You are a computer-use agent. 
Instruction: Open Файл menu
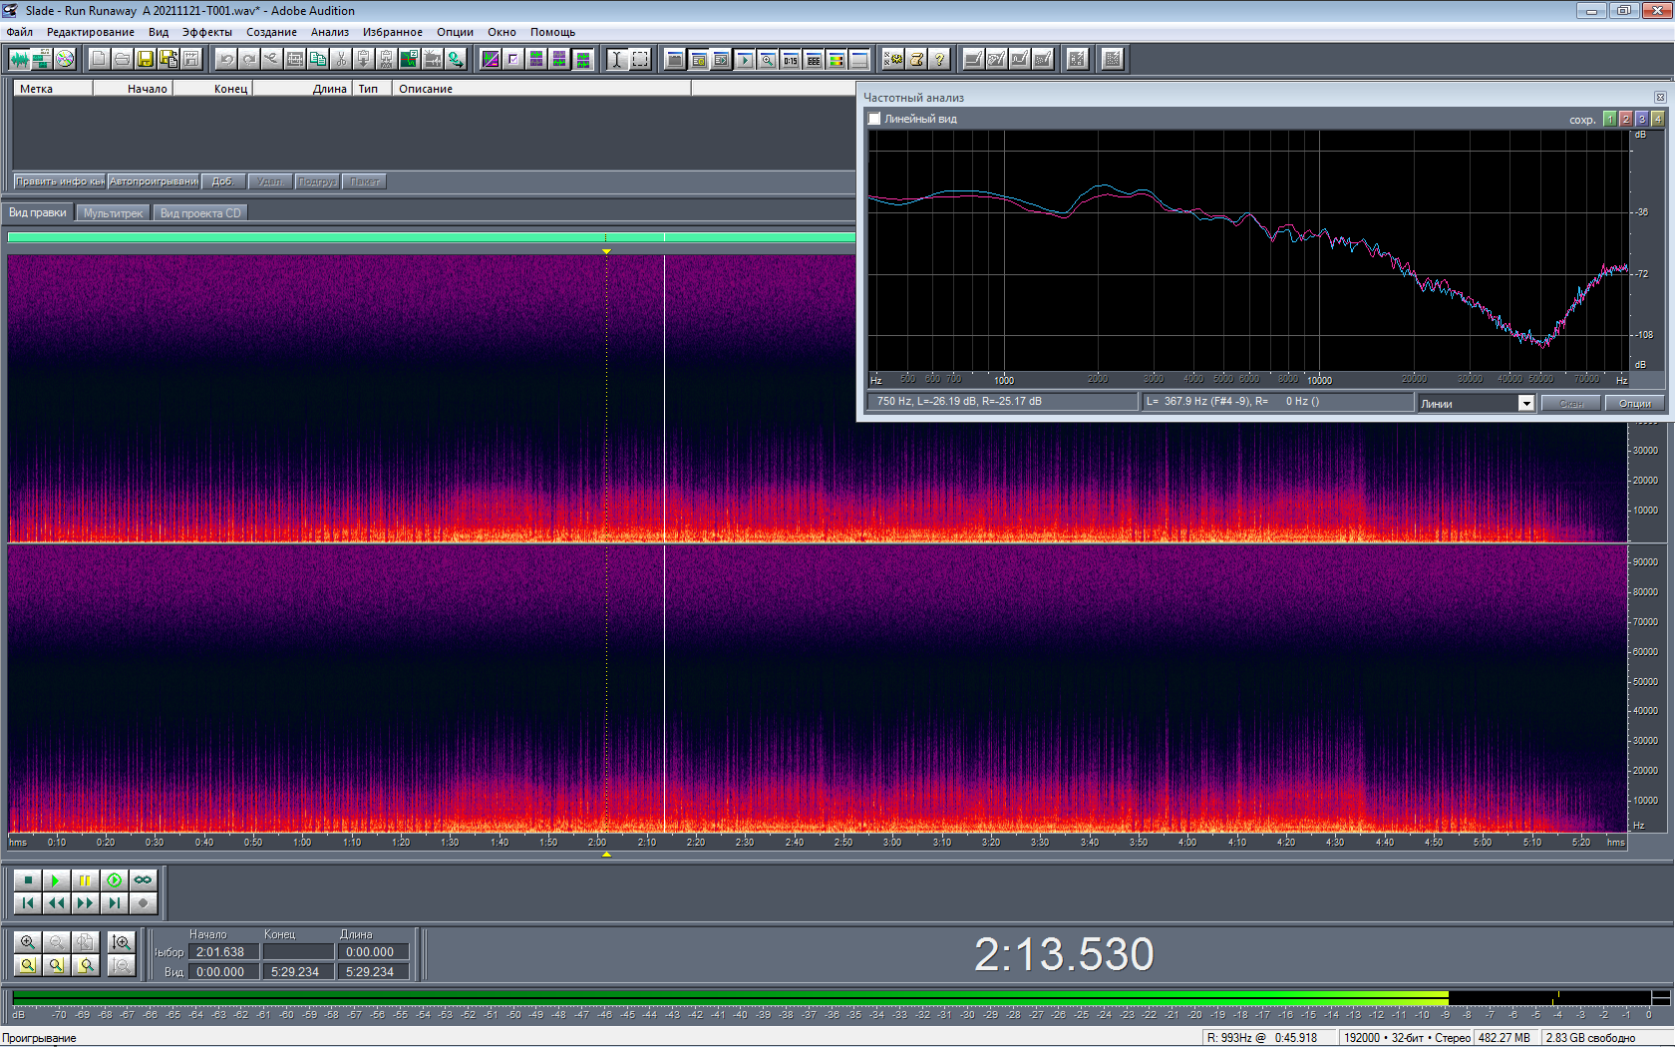pos(20,32)
